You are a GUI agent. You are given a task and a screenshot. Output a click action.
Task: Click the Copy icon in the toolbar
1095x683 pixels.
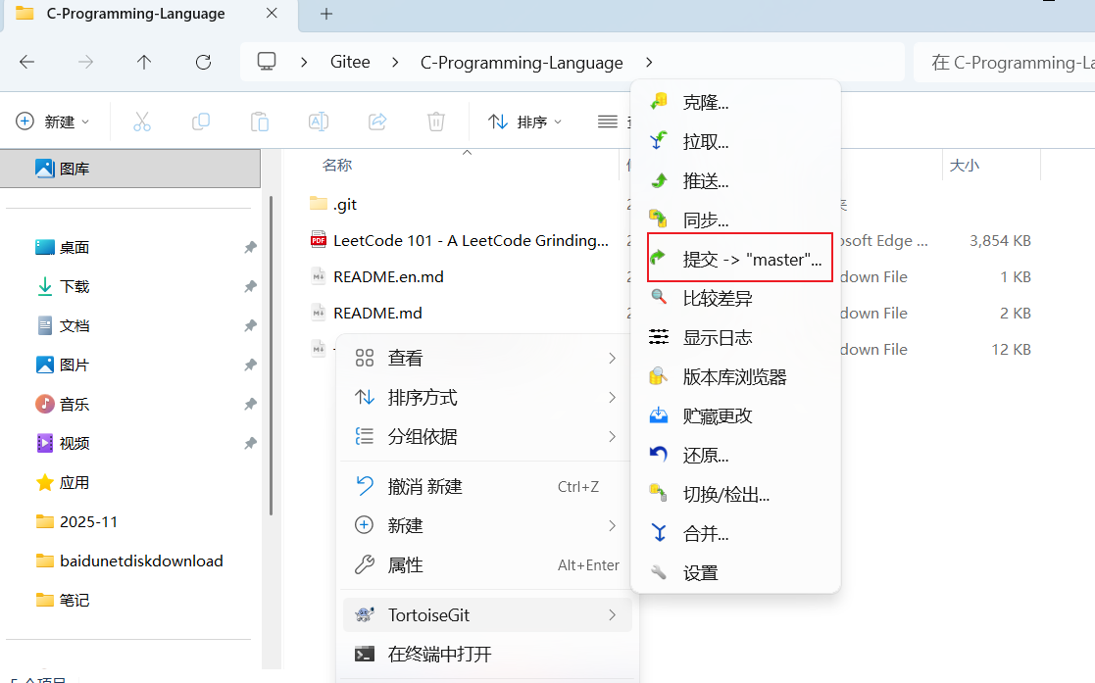pos(200,122)
